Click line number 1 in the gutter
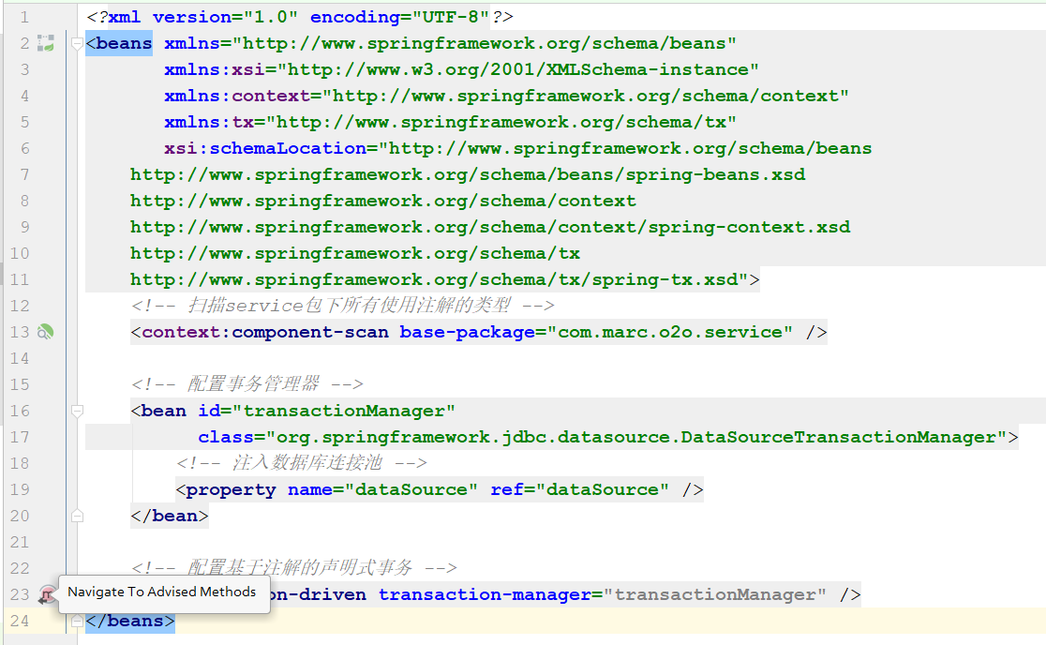The height and width of the screenshot is (645, 1046). coord(24,17)
